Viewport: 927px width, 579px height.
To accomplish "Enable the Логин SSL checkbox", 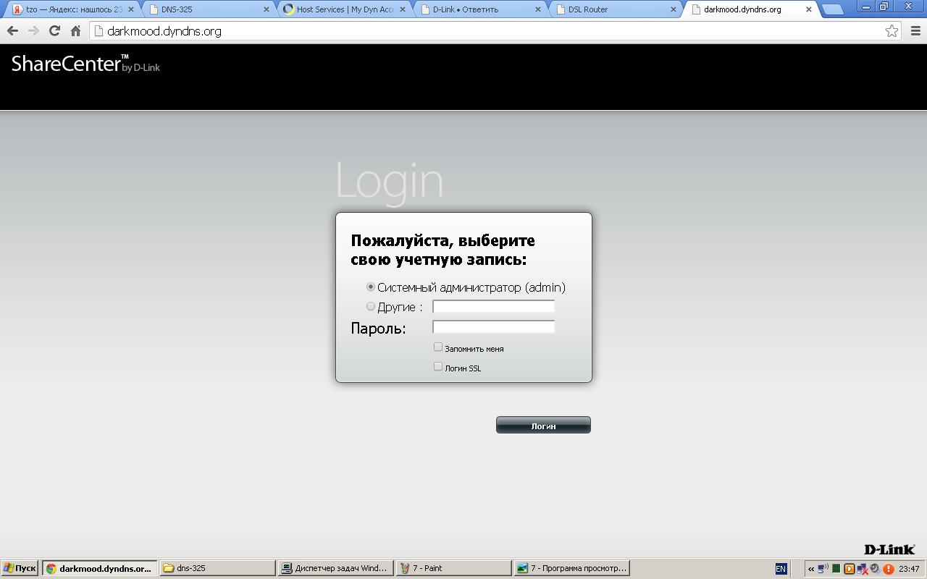I will (x=438, y=367).
